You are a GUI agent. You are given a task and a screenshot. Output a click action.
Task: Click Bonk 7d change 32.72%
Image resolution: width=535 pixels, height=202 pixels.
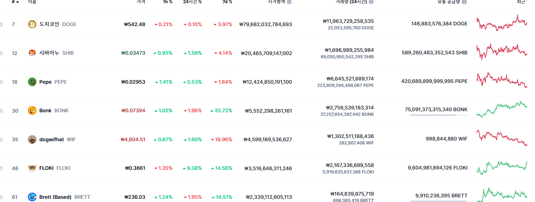click(x=221, y=110)
